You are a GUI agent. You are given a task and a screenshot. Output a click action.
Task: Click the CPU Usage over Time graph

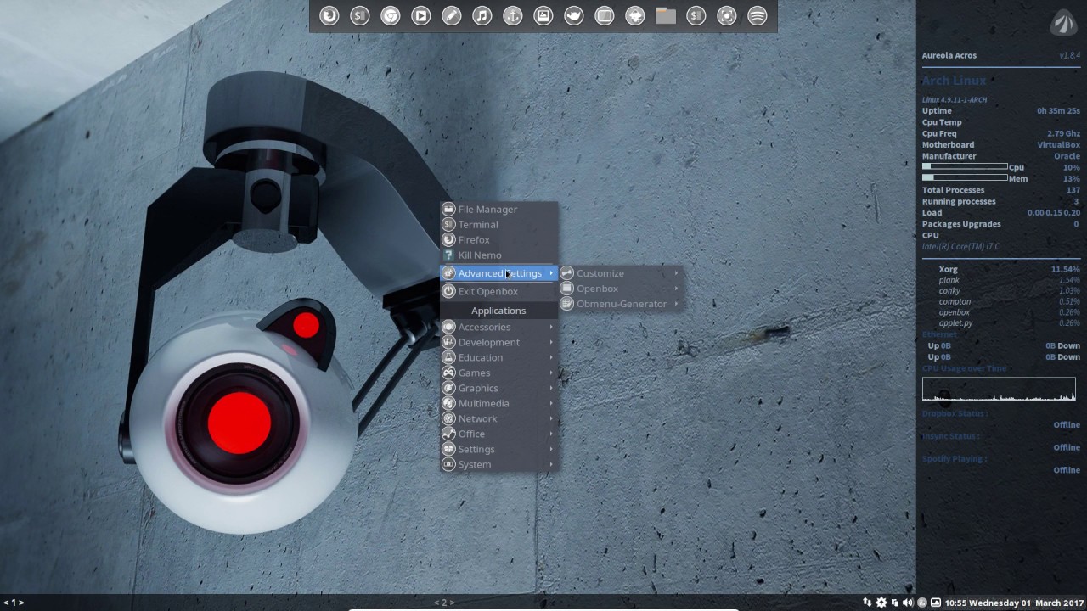click(999, 389)
